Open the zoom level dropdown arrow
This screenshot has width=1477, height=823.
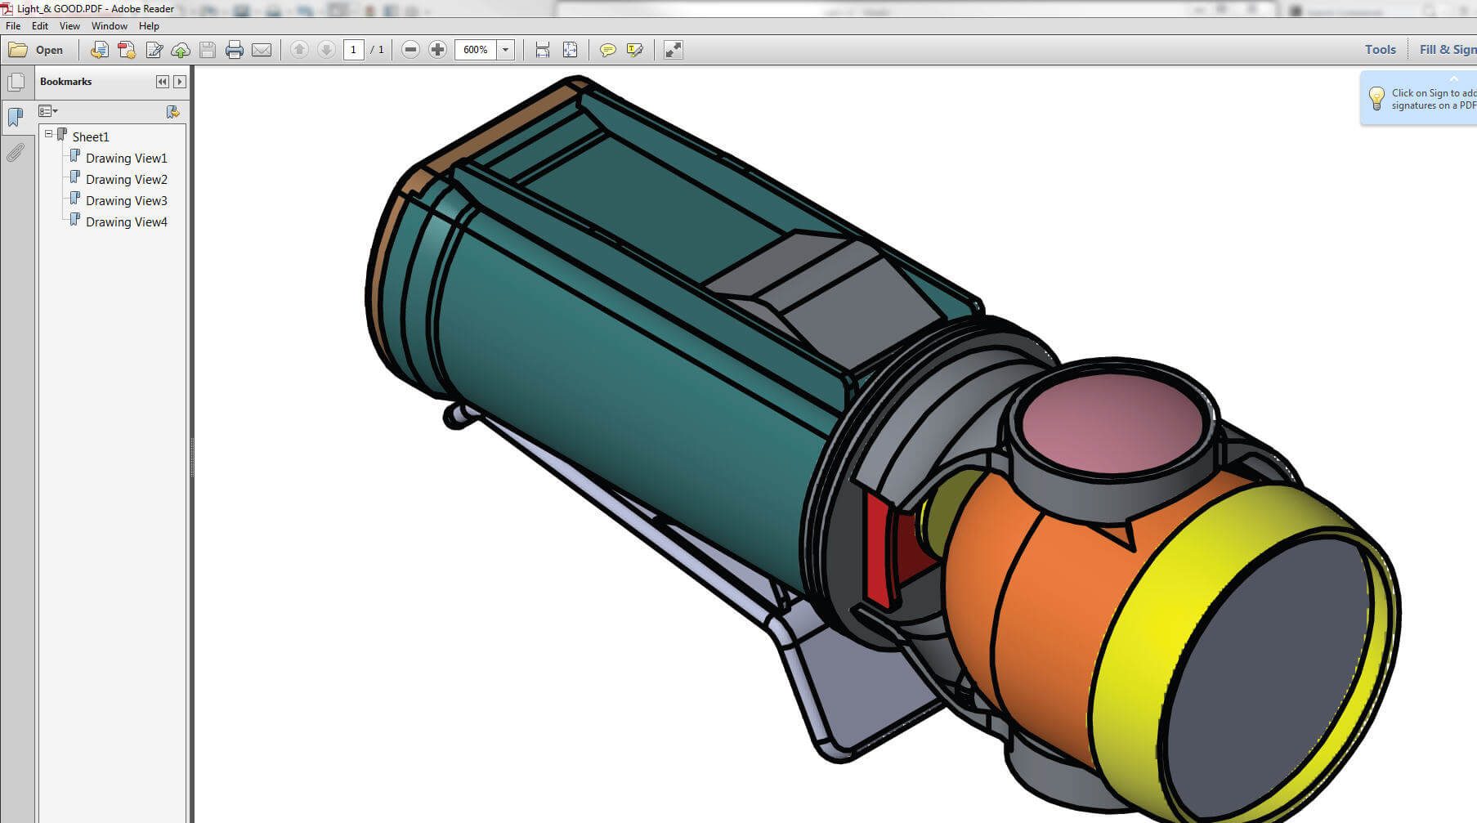tap(506, 50)
